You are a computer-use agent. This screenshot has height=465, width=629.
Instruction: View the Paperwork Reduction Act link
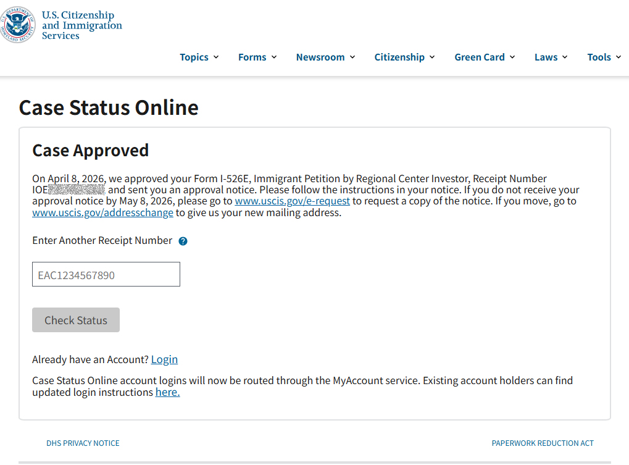[x=543, y=443]
